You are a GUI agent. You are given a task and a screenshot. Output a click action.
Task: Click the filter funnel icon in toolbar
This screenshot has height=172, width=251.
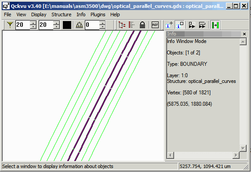click(10, 25)
